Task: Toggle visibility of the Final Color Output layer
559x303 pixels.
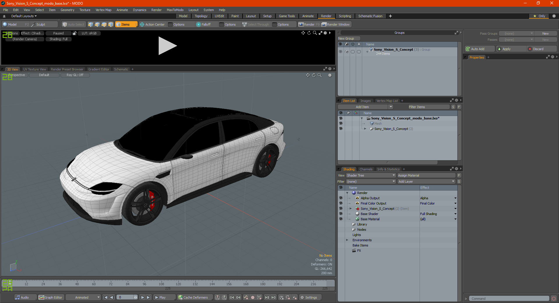Action: pyautogui.click(x=341, y=203)
